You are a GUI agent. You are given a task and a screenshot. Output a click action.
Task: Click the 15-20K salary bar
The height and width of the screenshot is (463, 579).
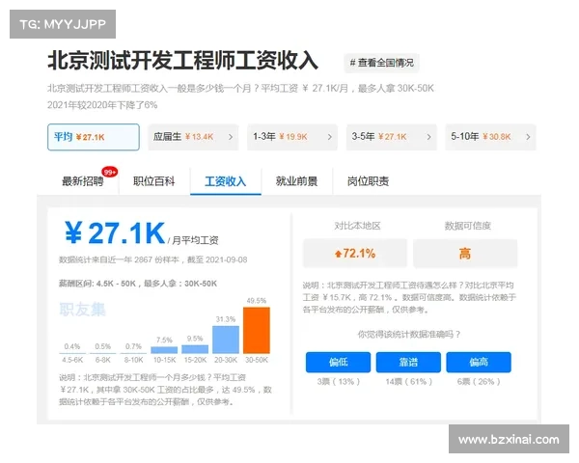click(195, 349)
